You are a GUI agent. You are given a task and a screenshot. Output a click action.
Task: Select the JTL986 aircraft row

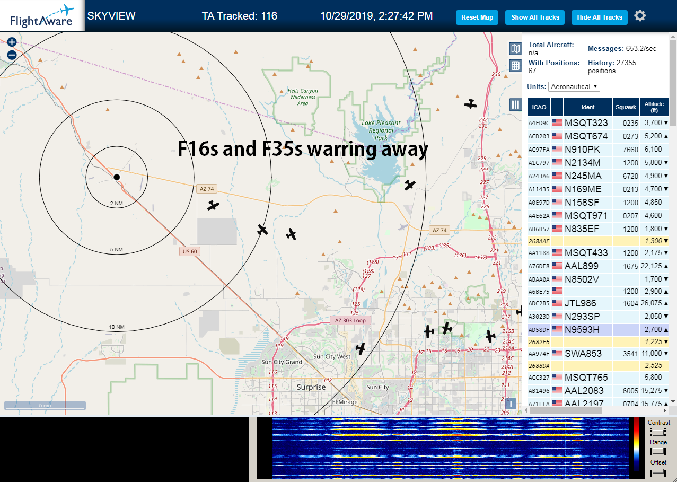599,303
